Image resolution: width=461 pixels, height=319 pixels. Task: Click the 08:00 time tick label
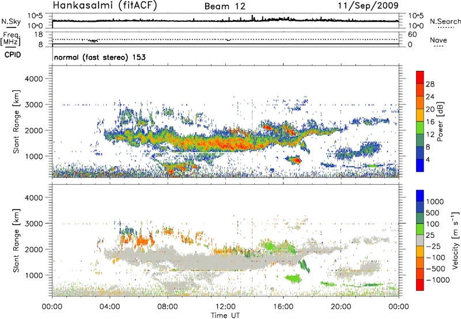(168, 307)
